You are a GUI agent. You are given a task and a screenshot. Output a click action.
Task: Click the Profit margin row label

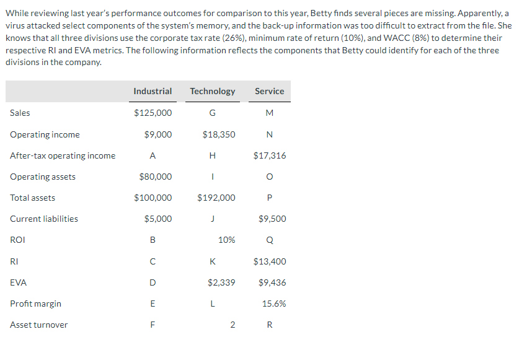point(35,304)
